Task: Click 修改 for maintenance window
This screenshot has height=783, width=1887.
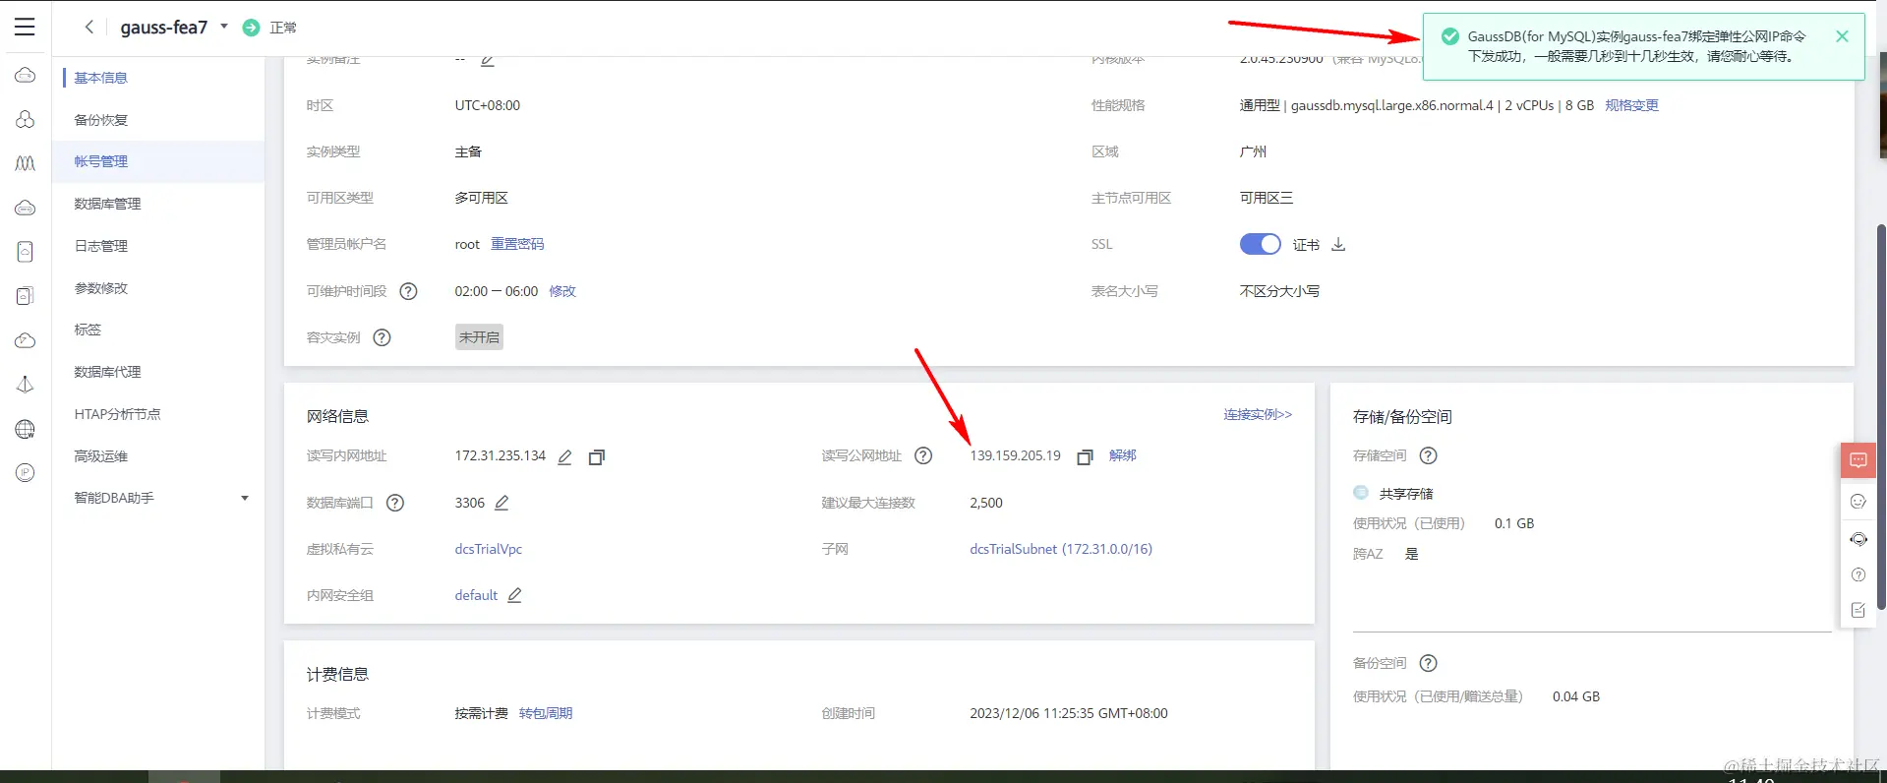Action: pos(562,291)
